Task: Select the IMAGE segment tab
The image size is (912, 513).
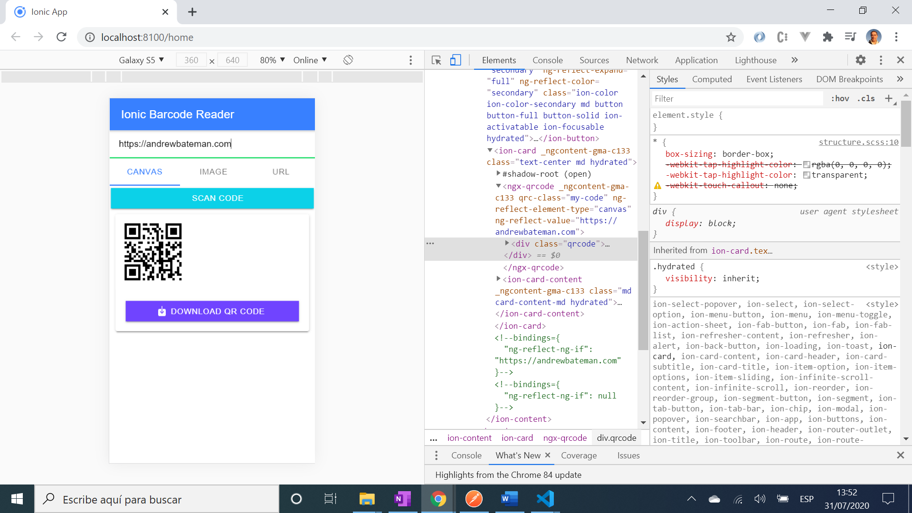Action: point(213,172)
